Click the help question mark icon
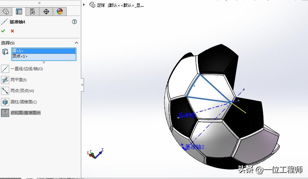The image size is (308, 179). [x=74, y=22]
